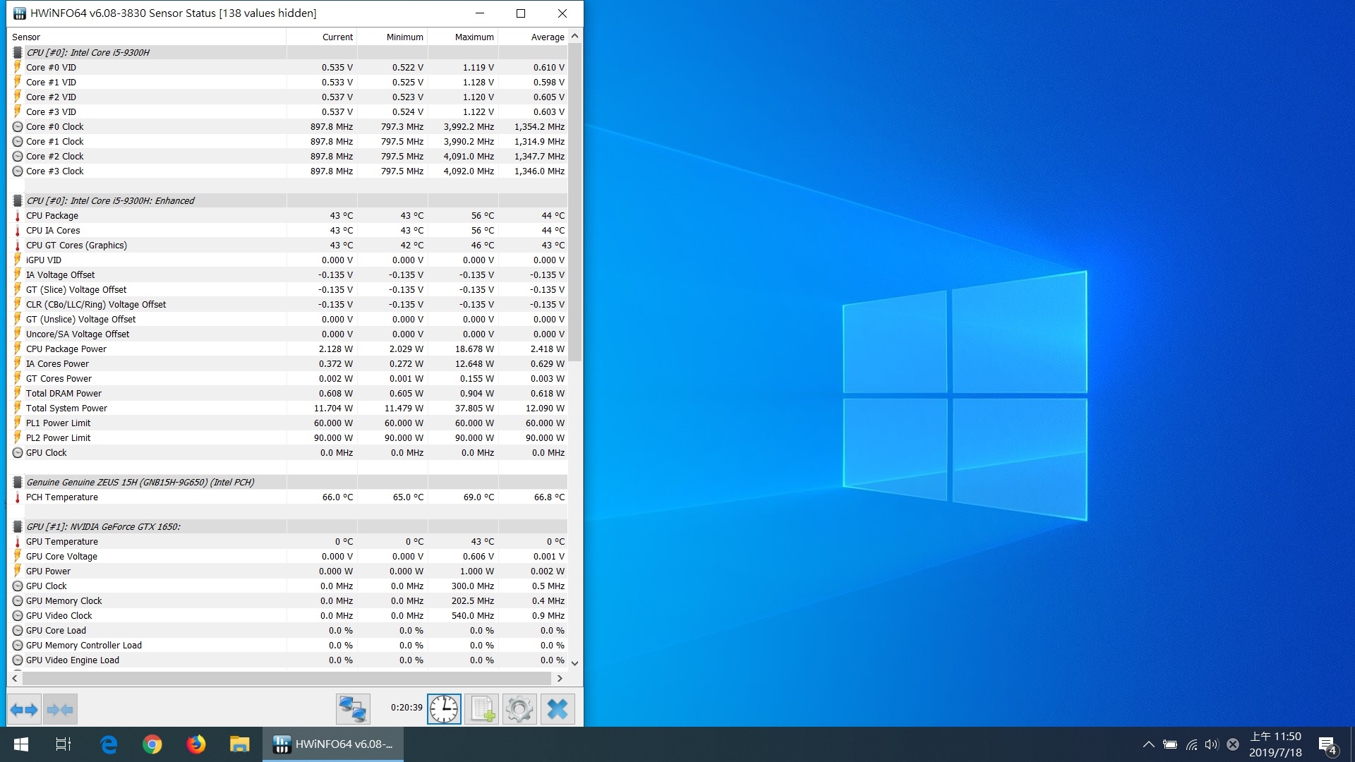Open the Wi-Fi network tray icon
The image size is (1355, 762).
click(1192, 744)
